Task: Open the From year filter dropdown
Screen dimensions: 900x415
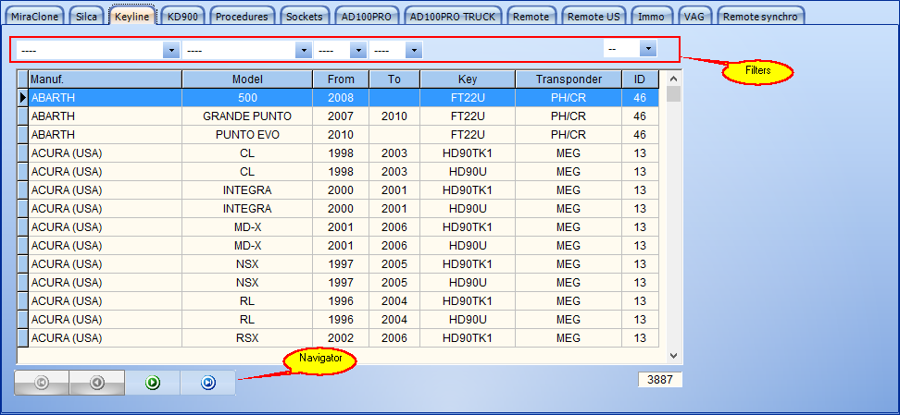Action: click(358, 51)
